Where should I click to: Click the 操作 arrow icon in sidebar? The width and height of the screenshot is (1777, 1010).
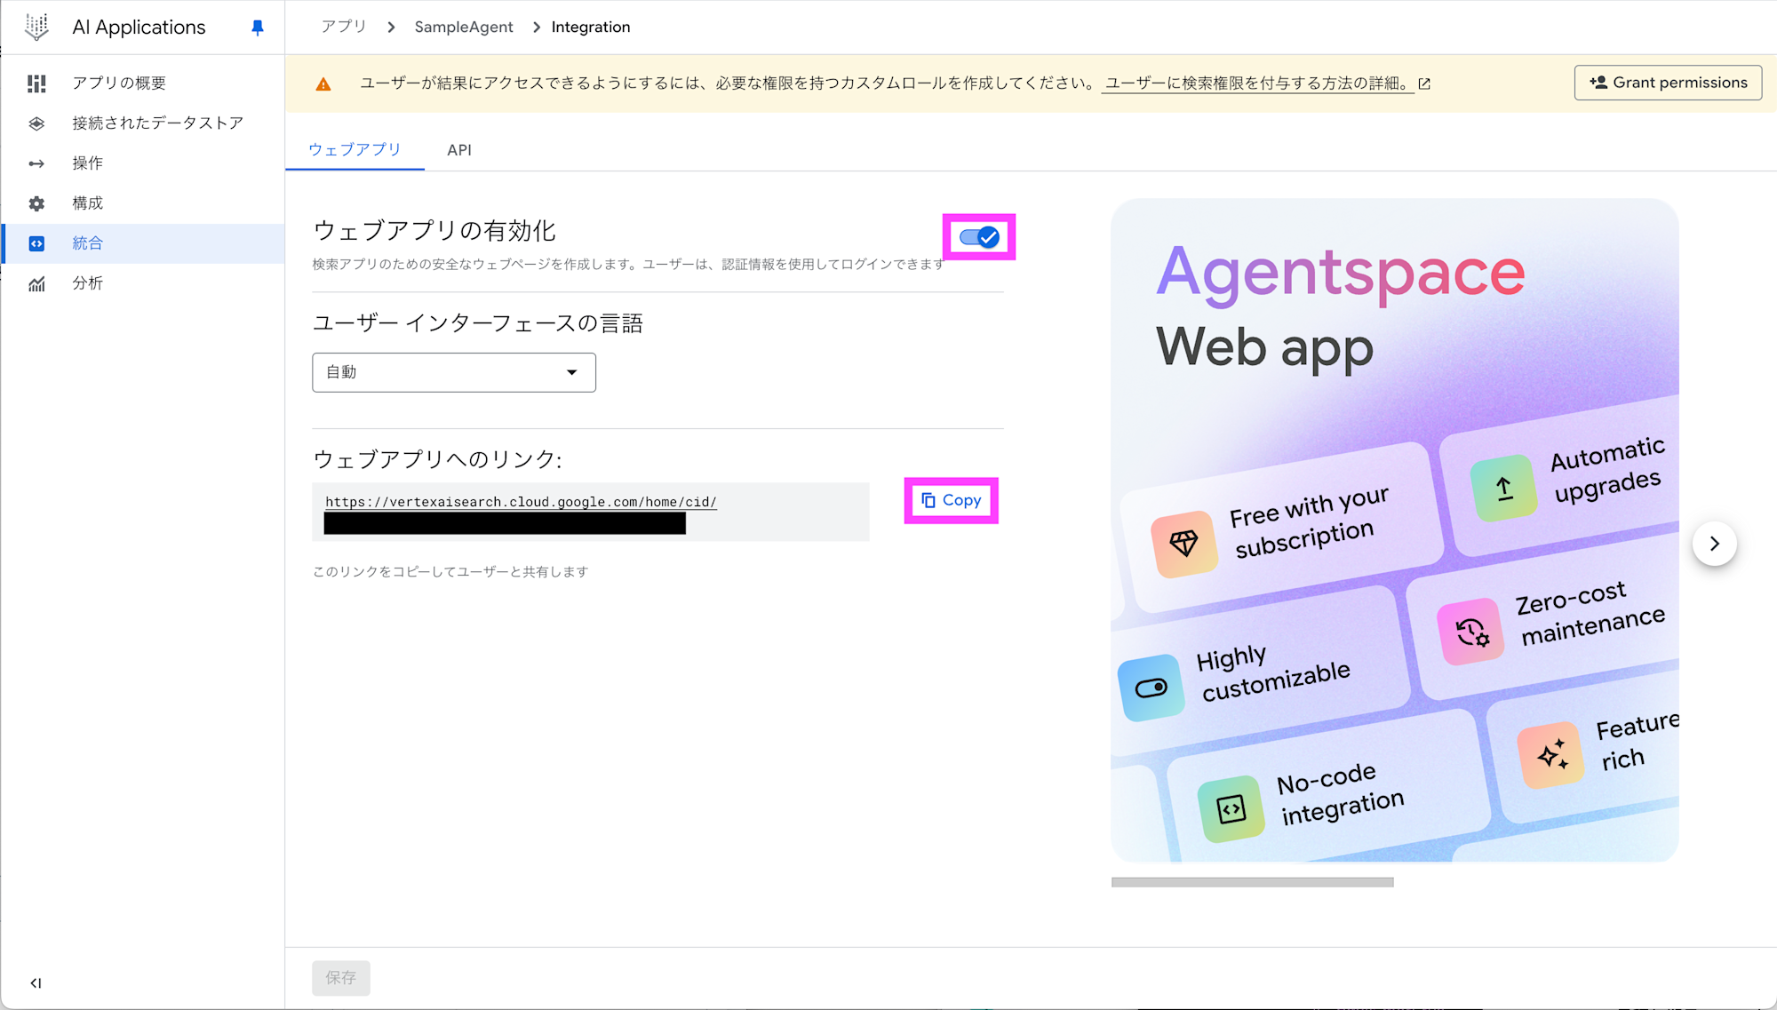pyautogui.click(x=36, y=163)
